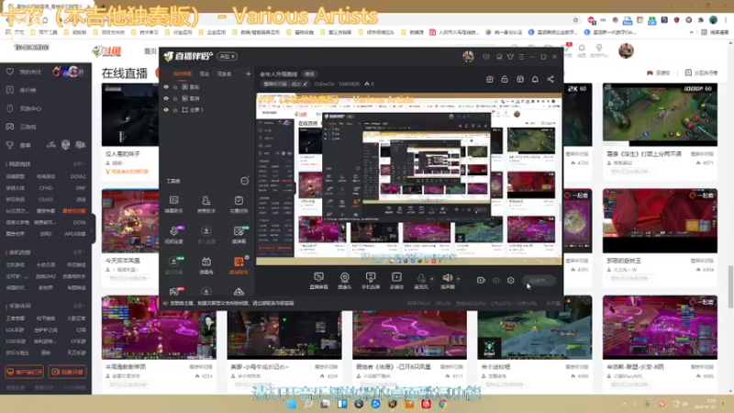This screenshot has height=413, width=734.
Task: Add 多媒体 media source
Action: click(x=396, y=281)
